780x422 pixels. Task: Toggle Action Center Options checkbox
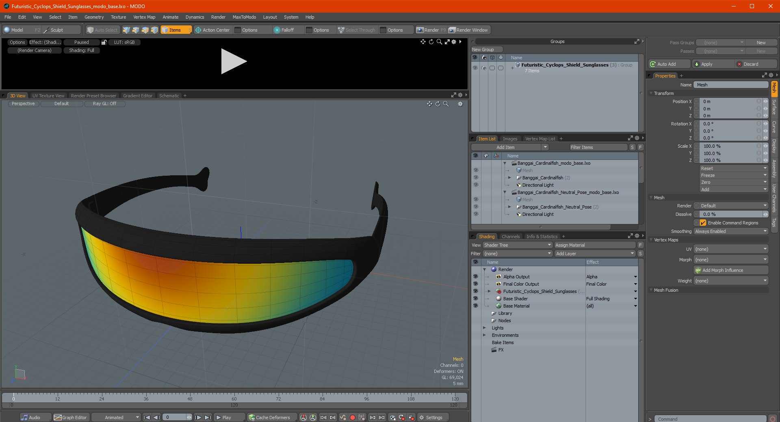point(238,30)
